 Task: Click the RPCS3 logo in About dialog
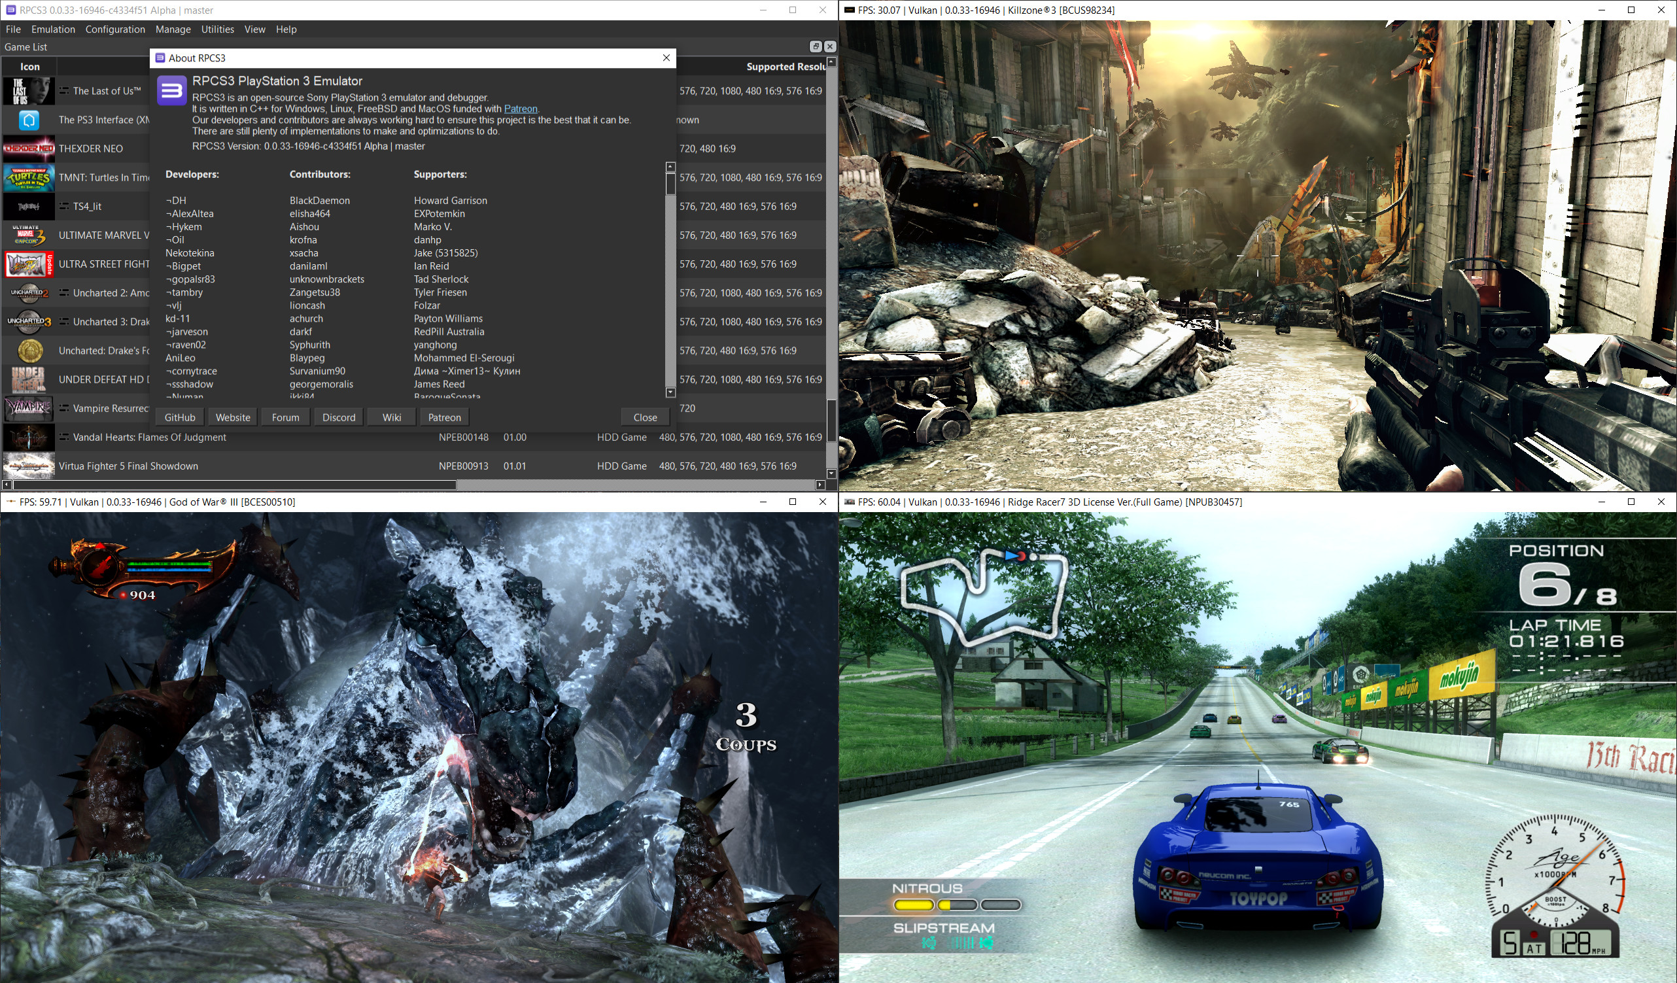coord(172,90)
